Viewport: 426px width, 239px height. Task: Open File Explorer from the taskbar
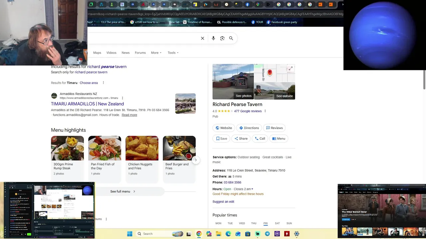(218, 234)
